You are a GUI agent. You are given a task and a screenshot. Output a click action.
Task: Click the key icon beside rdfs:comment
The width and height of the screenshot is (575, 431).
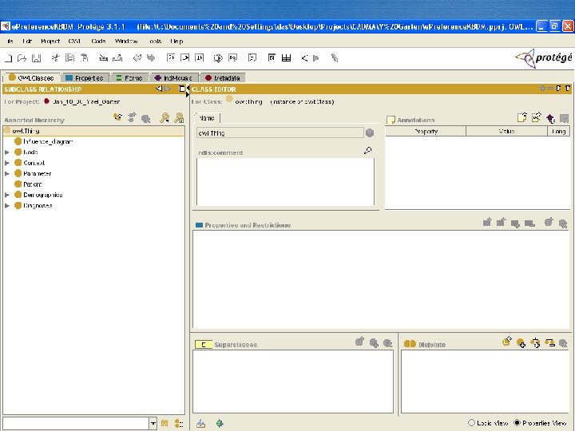pyautogui.click(x=368, y=150)
